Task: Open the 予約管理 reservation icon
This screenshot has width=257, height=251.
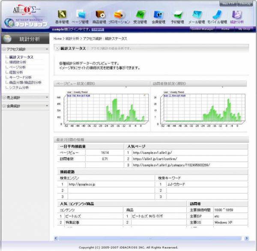Action: click(177, 14)
